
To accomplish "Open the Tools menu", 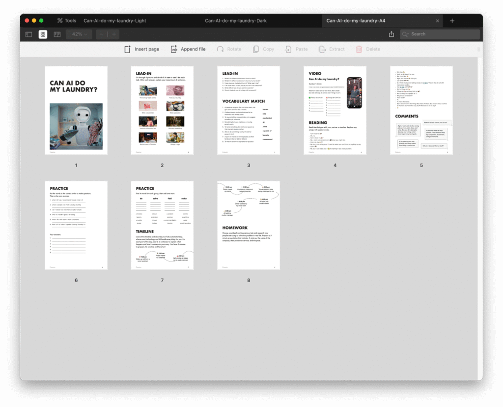I will point(66,21).
